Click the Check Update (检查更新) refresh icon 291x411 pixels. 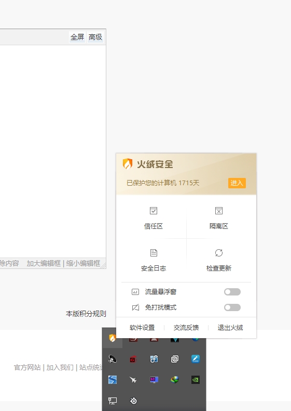pyautogui.click(x=219, y=253)
